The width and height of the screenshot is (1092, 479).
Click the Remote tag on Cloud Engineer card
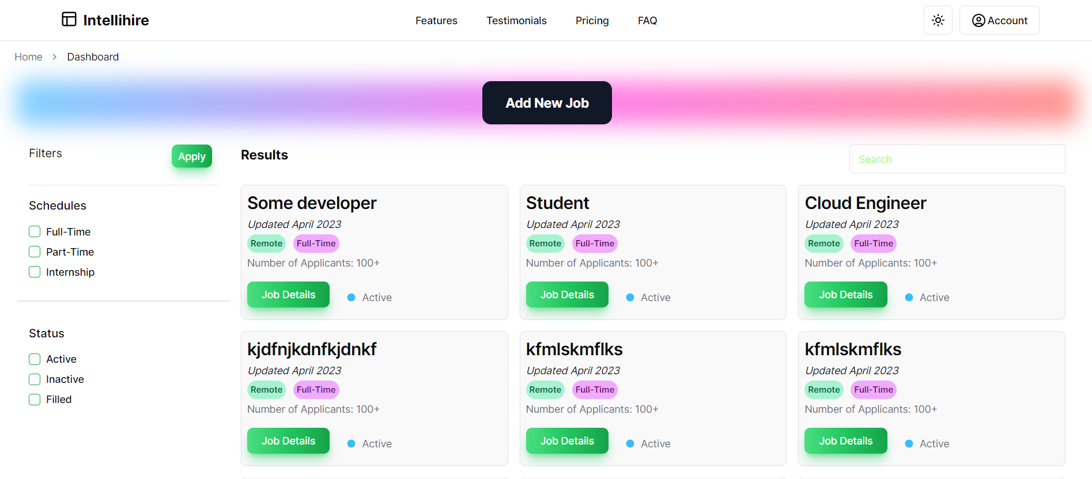click(823, 244)
